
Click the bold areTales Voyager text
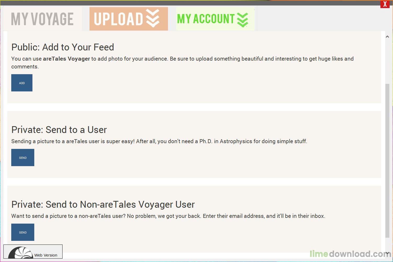click(66, 59)
